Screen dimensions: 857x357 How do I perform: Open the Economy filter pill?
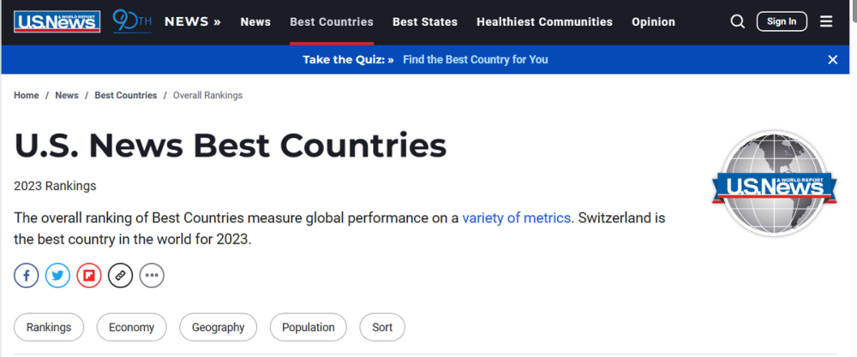point(132,328)
